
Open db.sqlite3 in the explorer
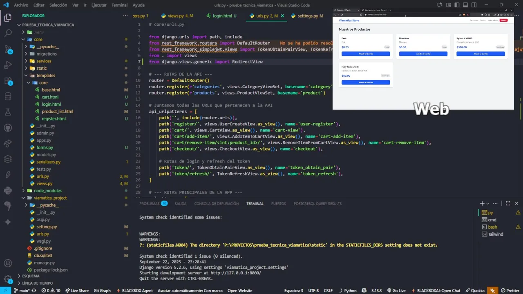tap(43, 256)
